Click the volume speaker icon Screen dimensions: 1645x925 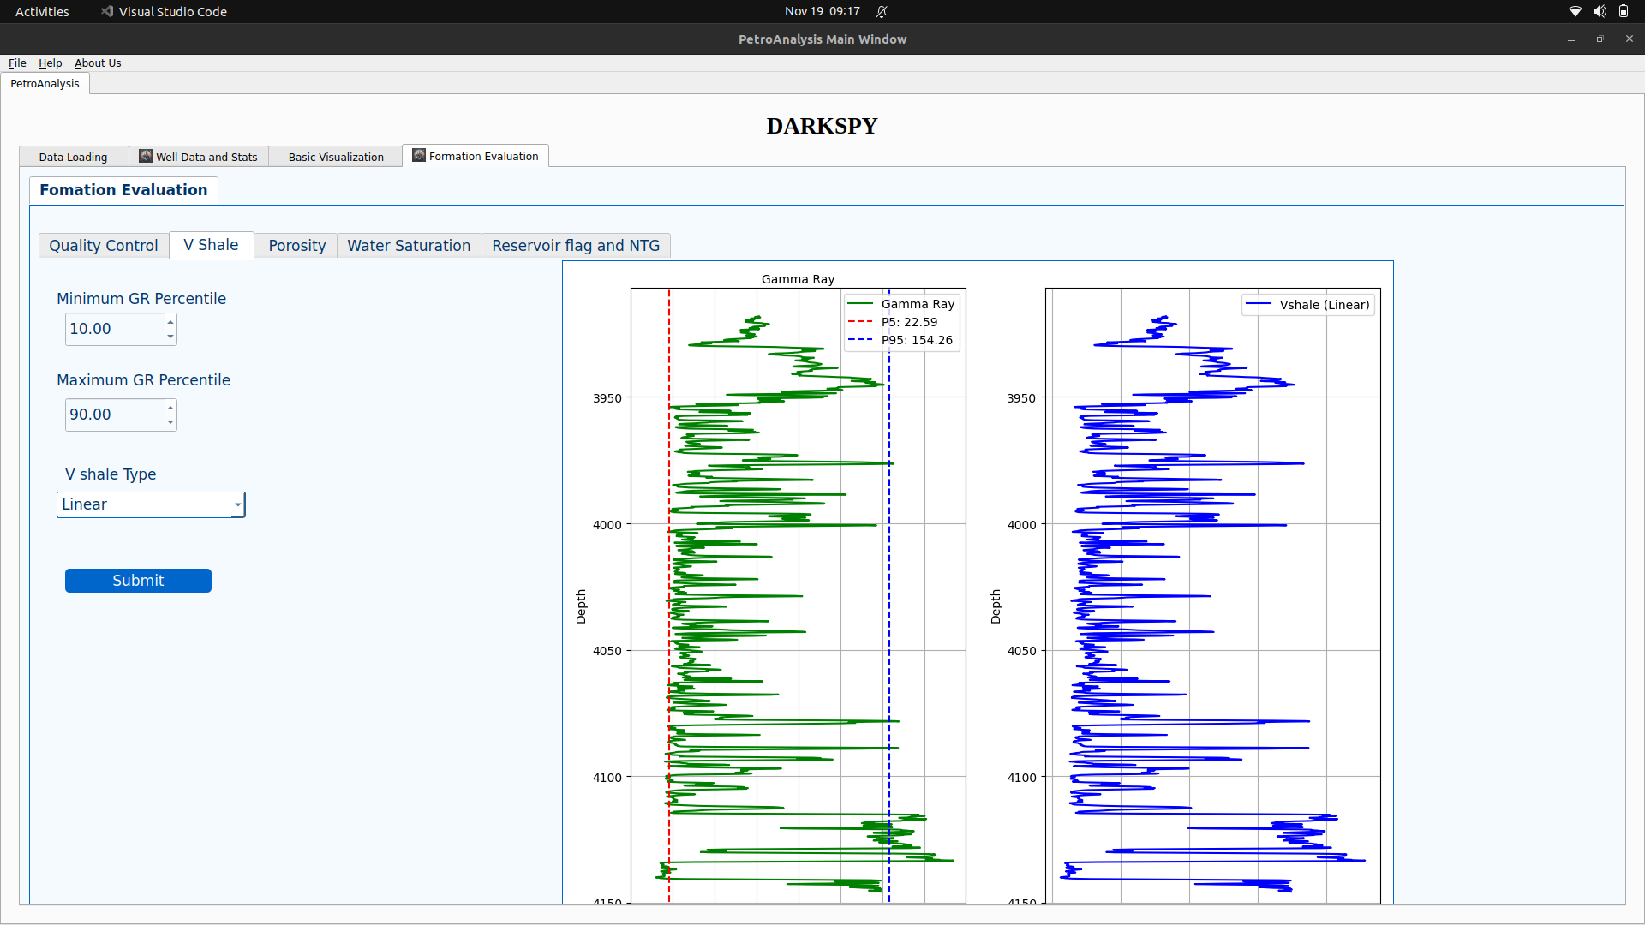(1600, 11)
